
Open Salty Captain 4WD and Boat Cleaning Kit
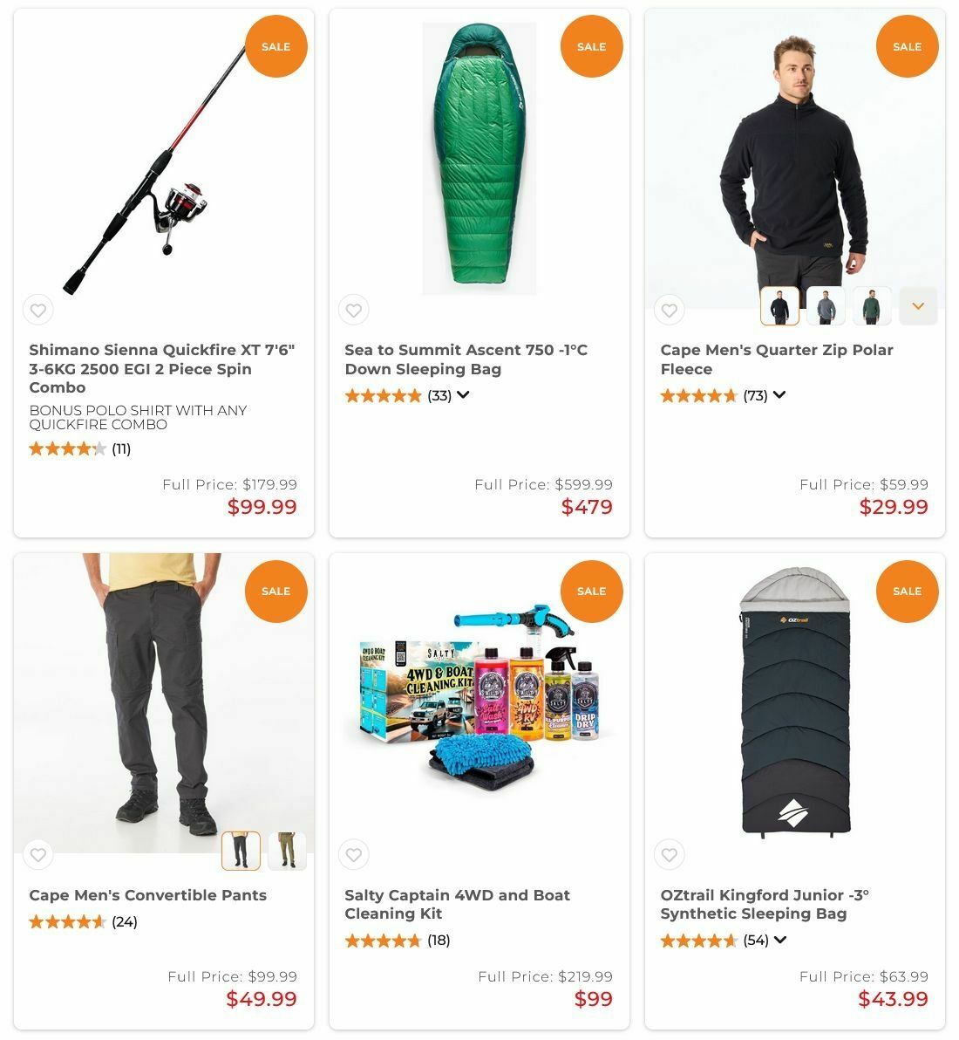click(x=458, y=904)
